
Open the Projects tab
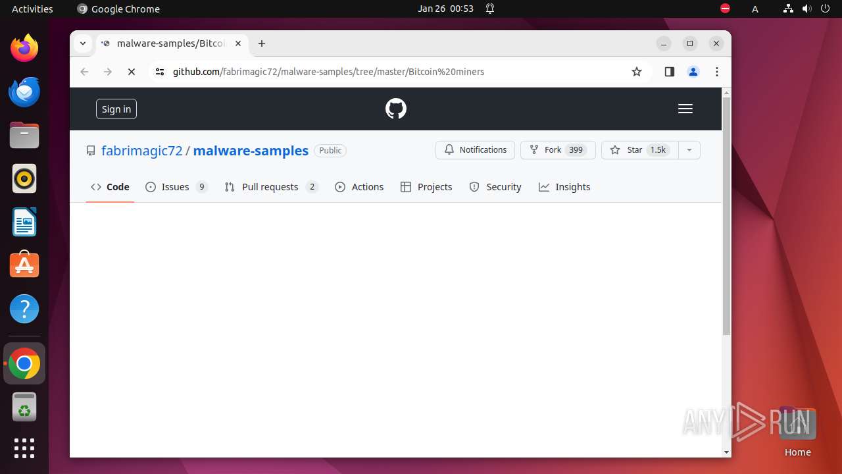(x=426, y=187)
